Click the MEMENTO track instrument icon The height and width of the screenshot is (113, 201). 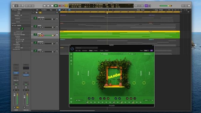[x=35, y=43]
